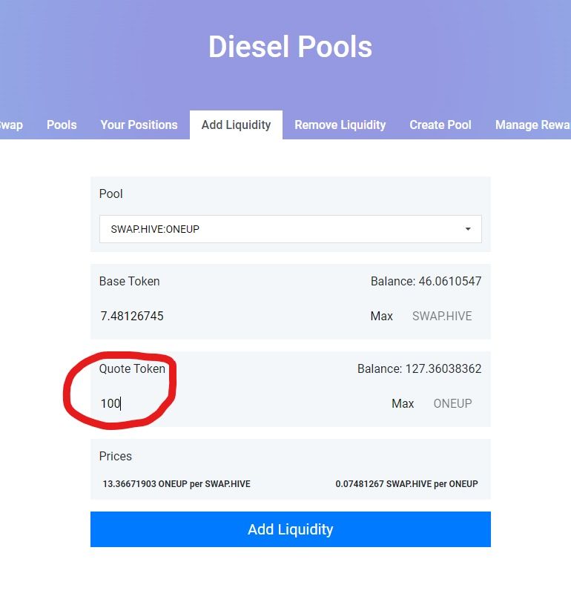Open the Swap tab
This screenshot has height=599, width=571.
[11, 125]
